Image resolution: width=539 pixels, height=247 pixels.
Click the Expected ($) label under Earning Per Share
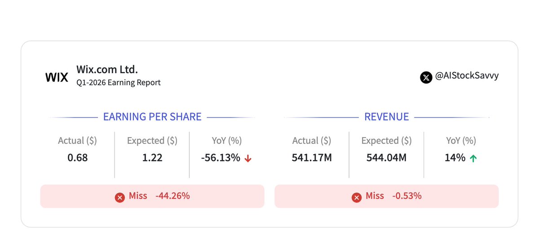152,141
